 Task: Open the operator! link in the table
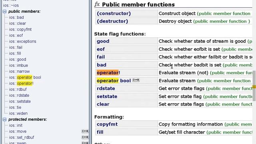pos(108,73)
